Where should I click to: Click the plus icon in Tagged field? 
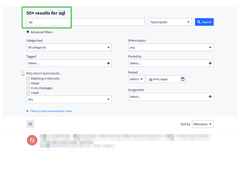tap(108, 63)
